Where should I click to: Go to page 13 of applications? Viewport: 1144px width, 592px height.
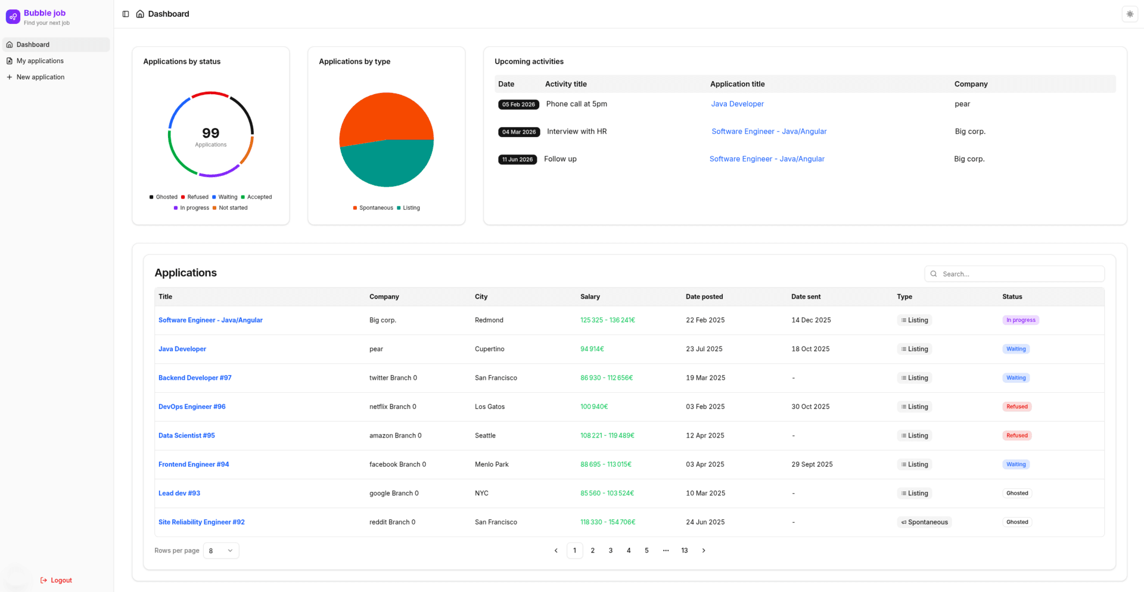tap(684, 550)
